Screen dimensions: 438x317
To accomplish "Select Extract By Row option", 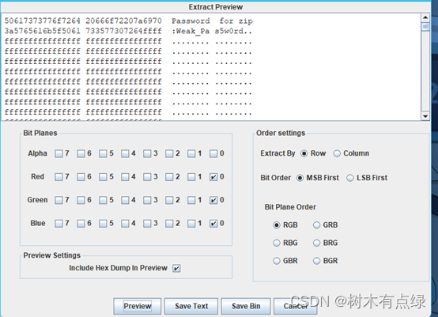I will click(304, 153).
